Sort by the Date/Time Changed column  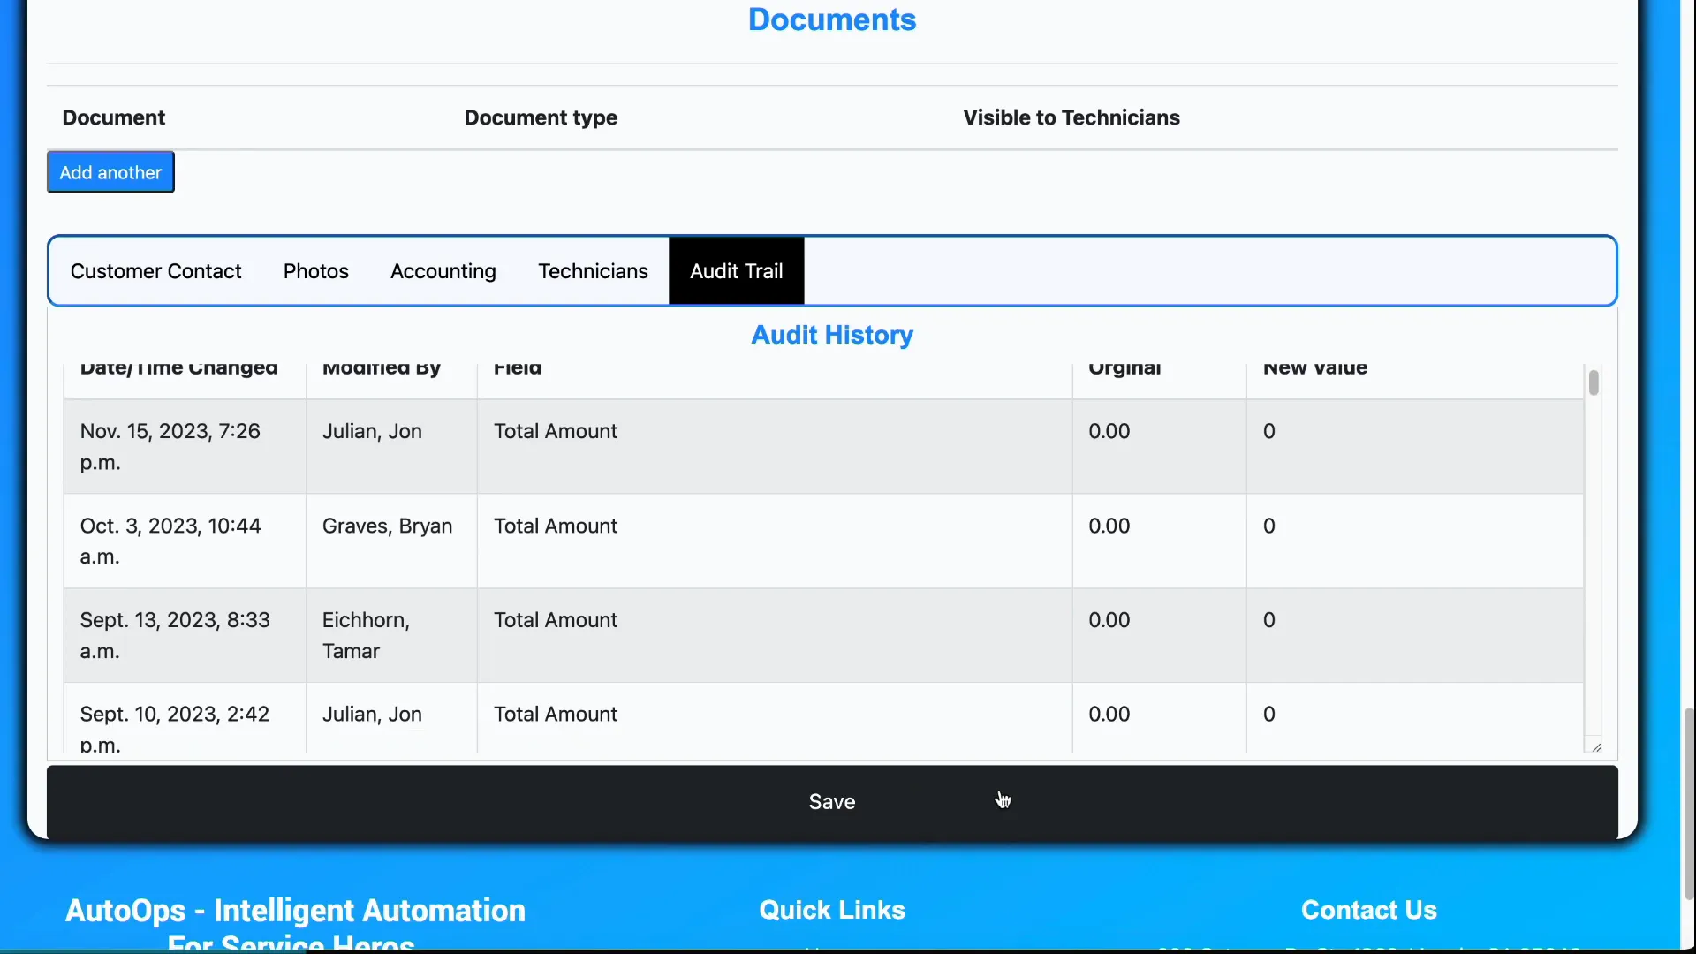179,369
